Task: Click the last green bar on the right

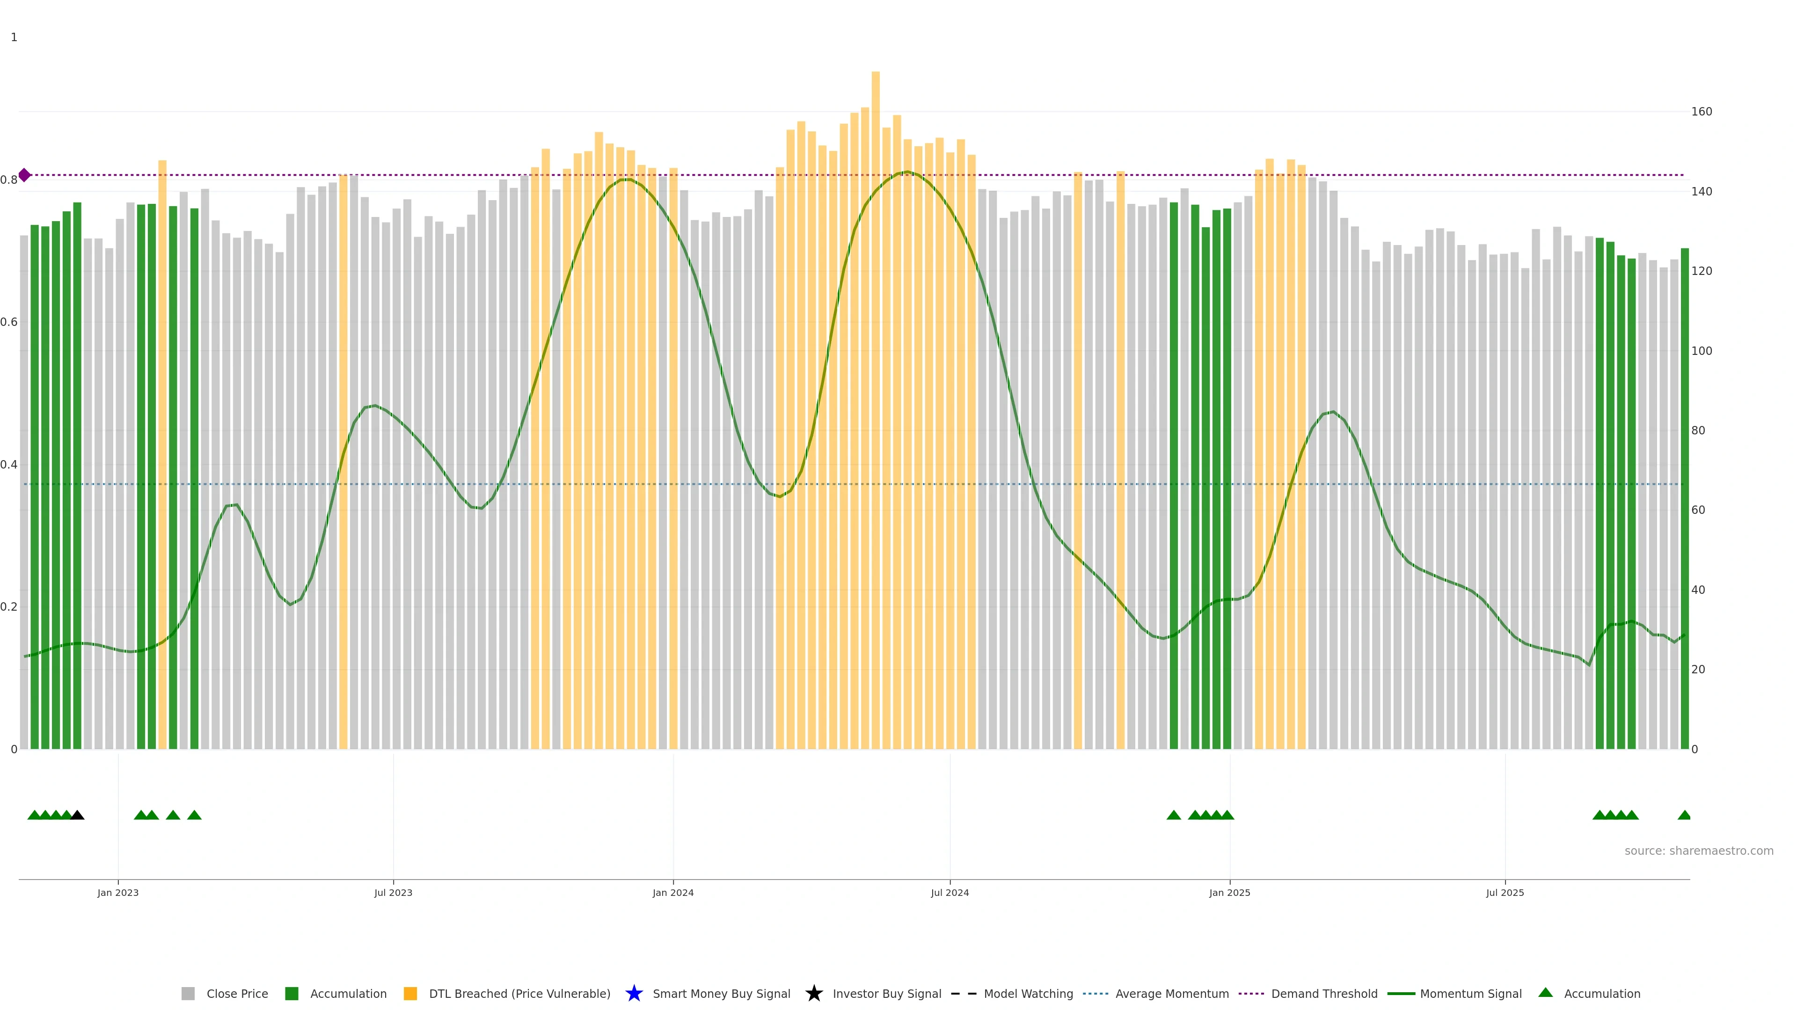Action: coord(1684,488)
